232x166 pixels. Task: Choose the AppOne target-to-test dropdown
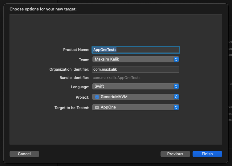coord(132,107)
